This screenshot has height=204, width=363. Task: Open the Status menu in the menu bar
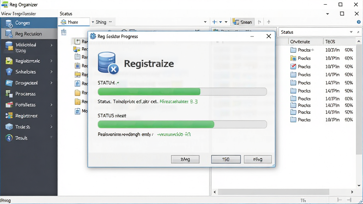point(66,14)
